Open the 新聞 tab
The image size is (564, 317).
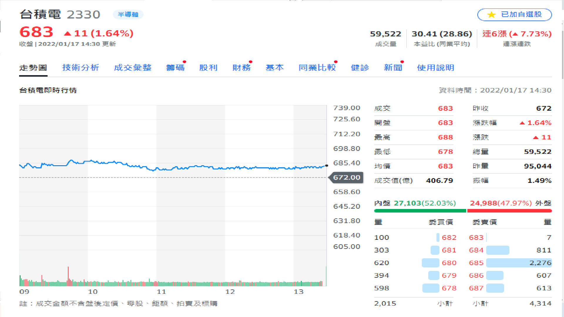pyautogui.click(x=393, y=68)
